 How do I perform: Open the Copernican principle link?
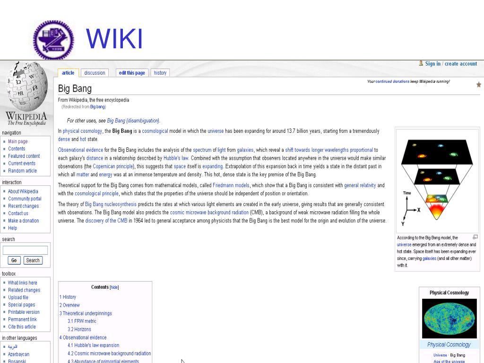pyautogui.click(x=113, y=166)
